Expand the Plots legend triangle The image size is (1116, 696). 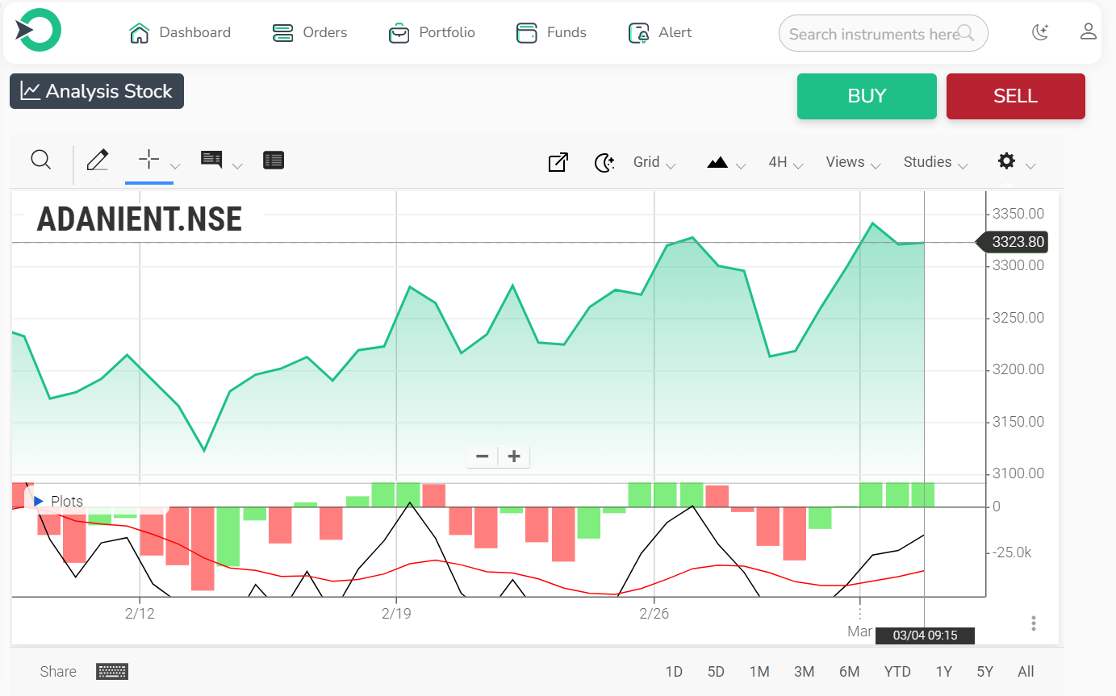click(x=39, y=502)
